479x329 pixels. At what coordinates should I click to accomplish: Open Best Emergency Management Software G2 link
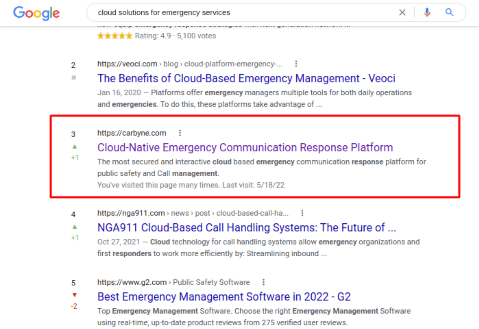click(224, 297)
